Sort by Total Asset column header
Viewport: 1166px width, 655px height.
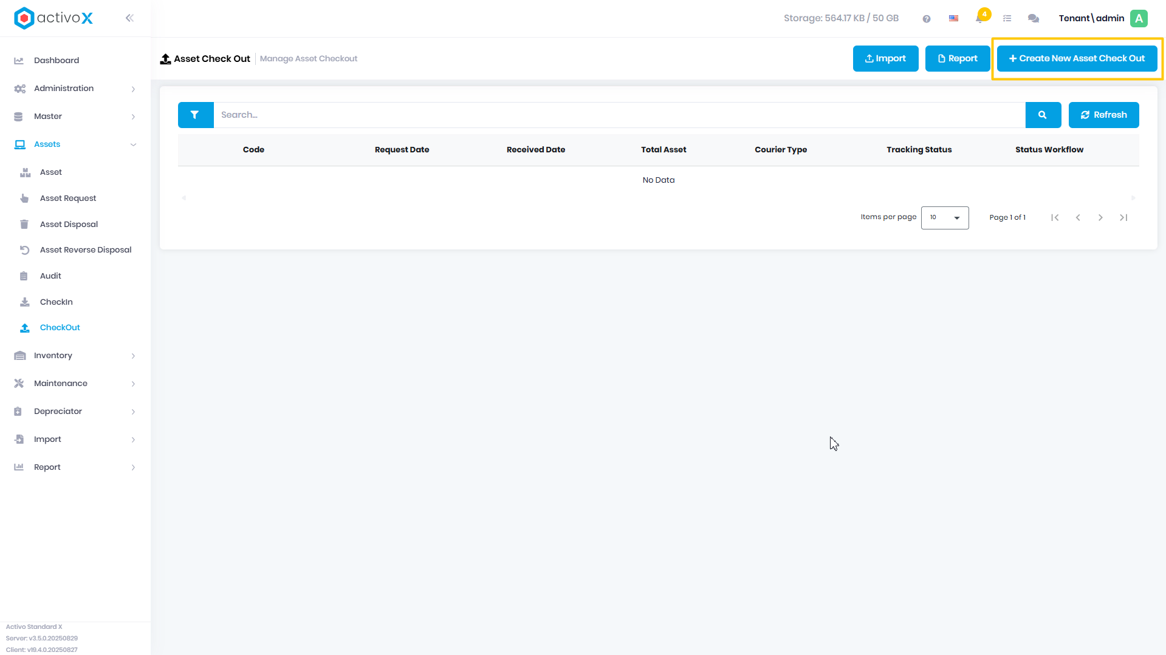(664, 150)
